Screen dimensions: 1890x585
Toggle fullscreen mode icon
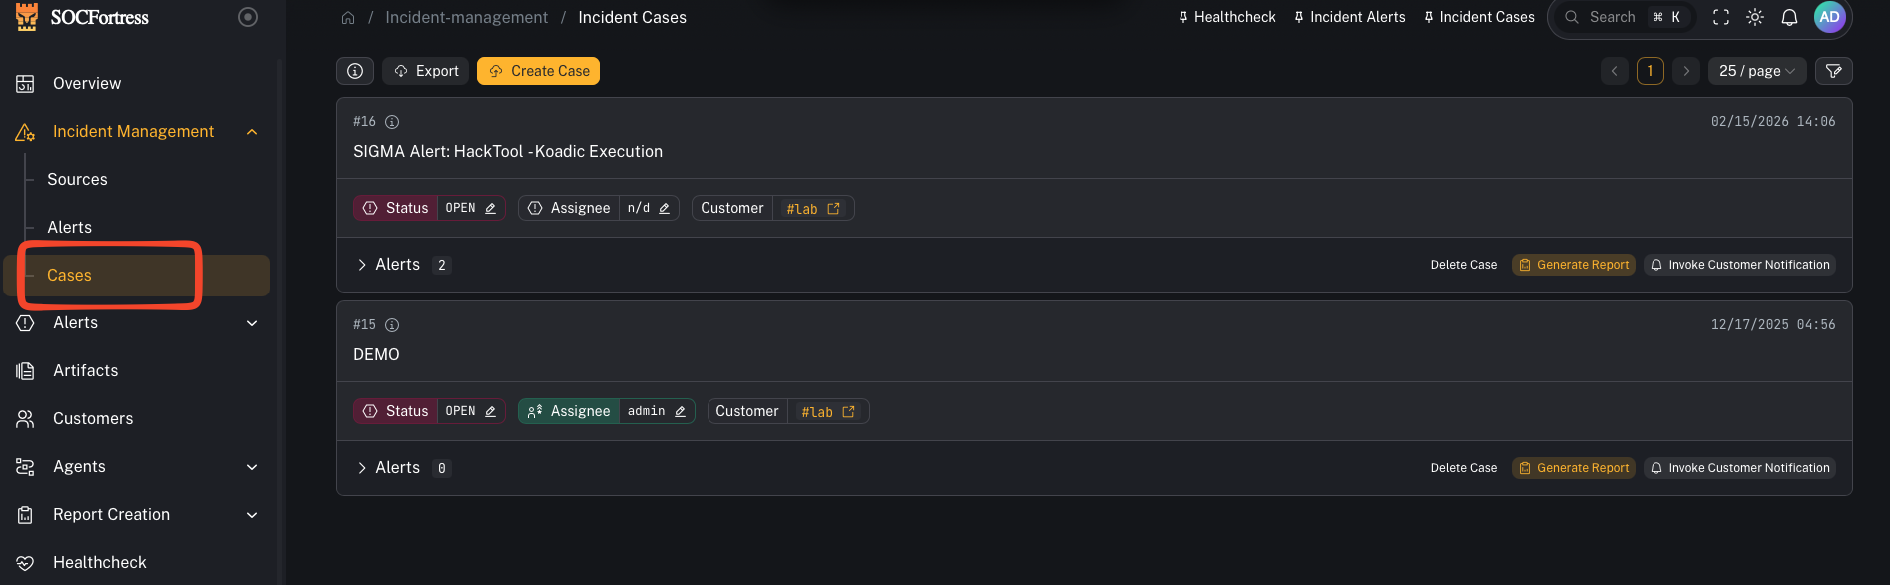[1721, 17]
